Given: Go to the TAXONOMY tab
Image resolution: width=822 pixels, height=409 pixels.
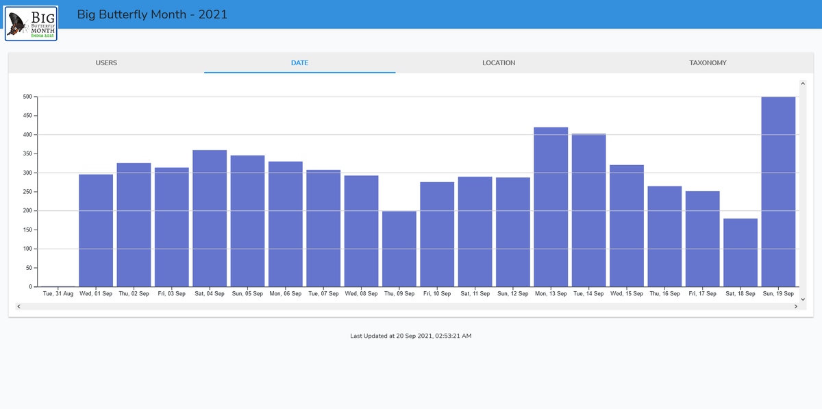Looking at the screenshot, I should 708,63.
